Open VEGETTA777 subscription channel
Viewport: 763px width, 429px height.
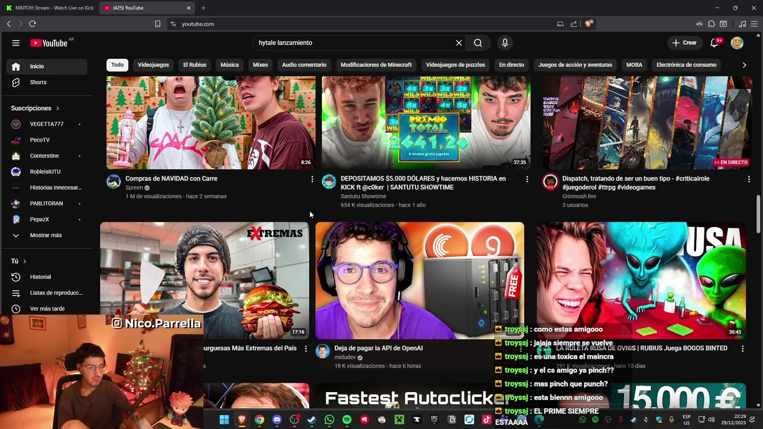coord(46,124)
